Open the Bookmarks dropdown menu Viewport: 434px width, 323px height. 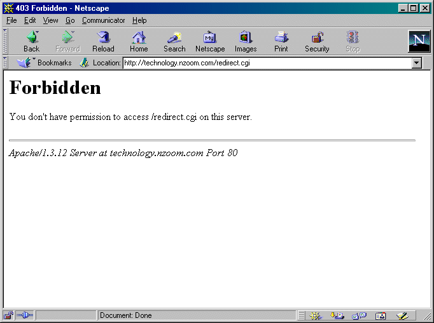pos(45,63)
